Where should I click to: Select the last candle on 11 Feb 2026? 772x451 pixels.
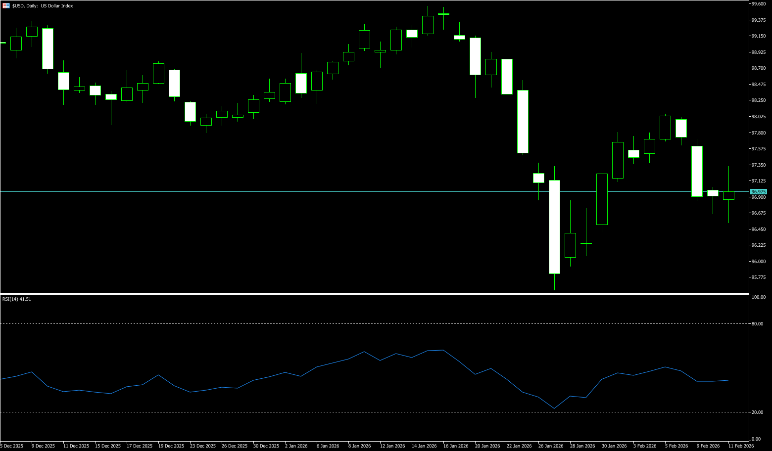point(728,195)
